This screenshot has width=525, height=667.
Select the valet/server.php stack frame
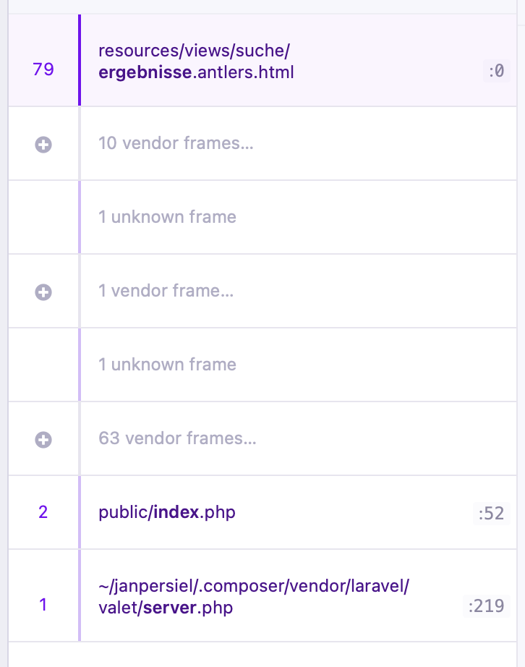[262, 595]
